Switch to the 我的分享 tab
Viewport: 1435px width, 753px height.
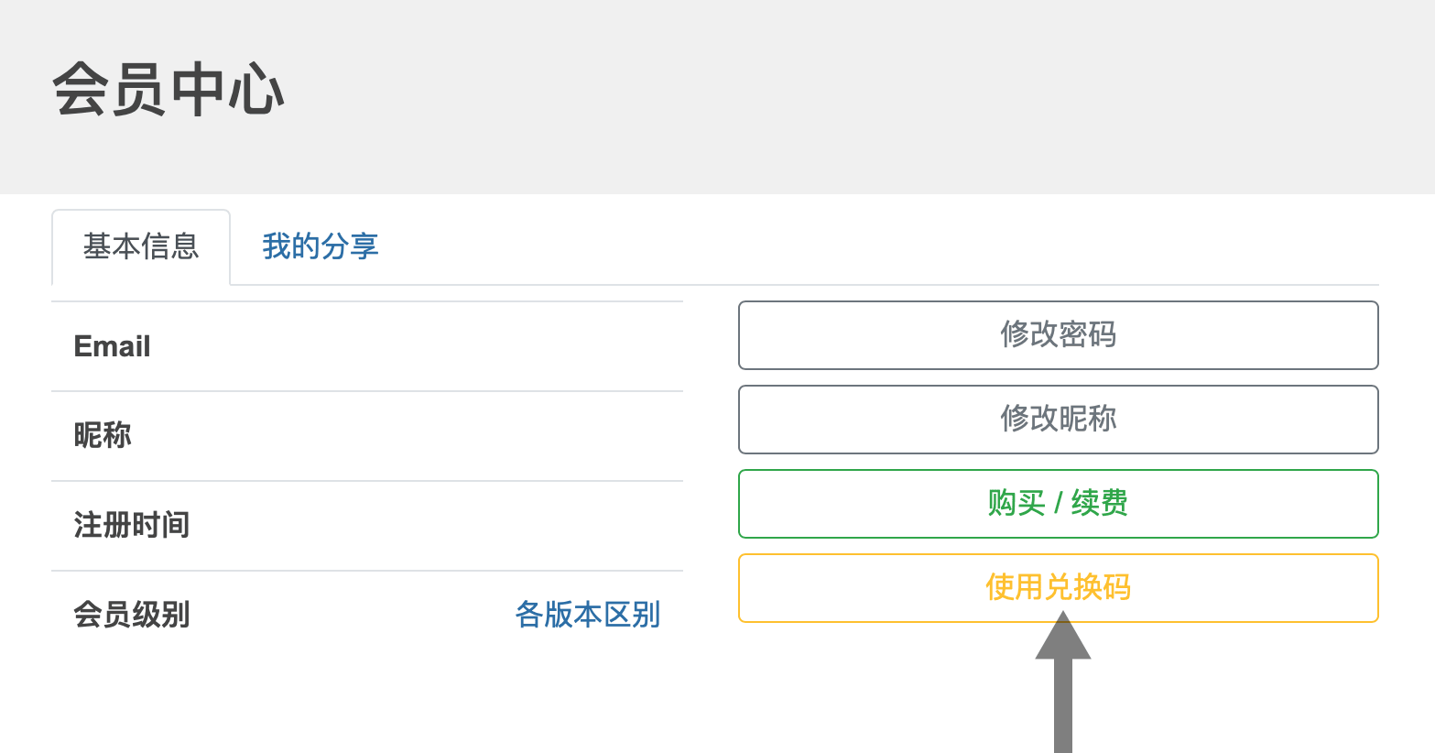coord(321,246)
